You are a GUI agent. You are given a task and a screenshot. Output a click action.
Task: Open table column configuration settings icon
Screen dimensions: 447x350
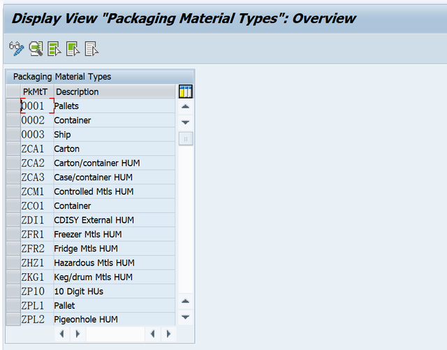point(186,92)
